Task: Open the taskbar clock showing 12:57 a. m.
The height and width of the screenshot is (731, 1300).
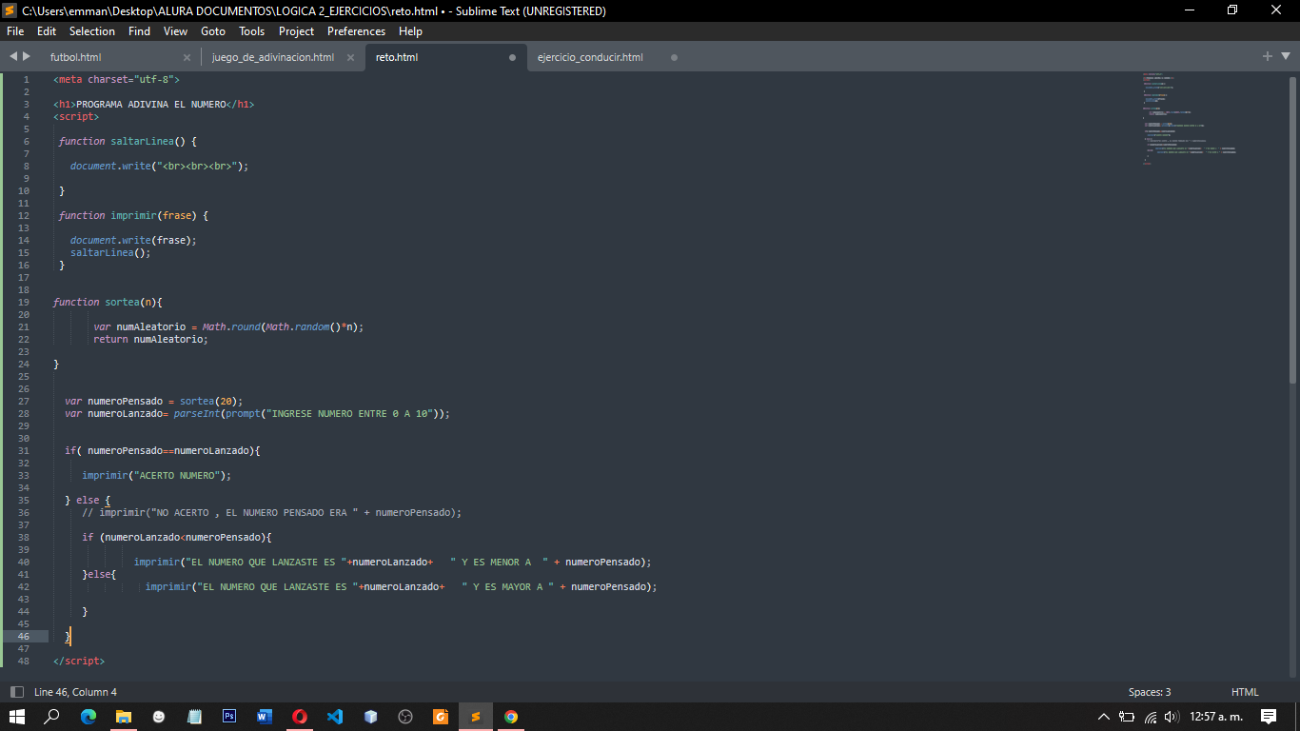Action: tap(1216, 717)
